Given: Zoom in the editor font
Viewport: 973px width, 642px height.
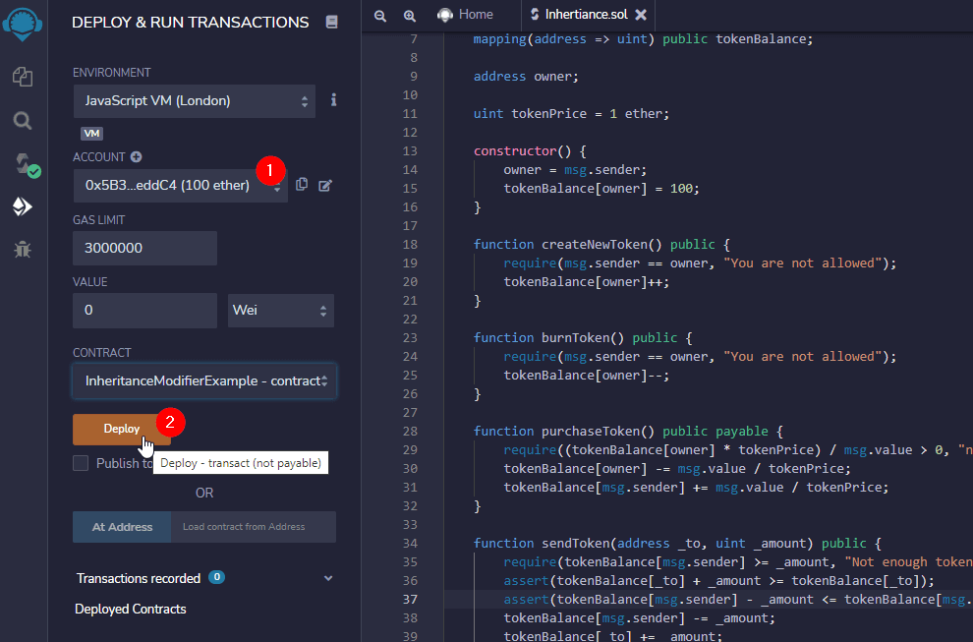Looking at the screenshot, I should pos(410,16).
